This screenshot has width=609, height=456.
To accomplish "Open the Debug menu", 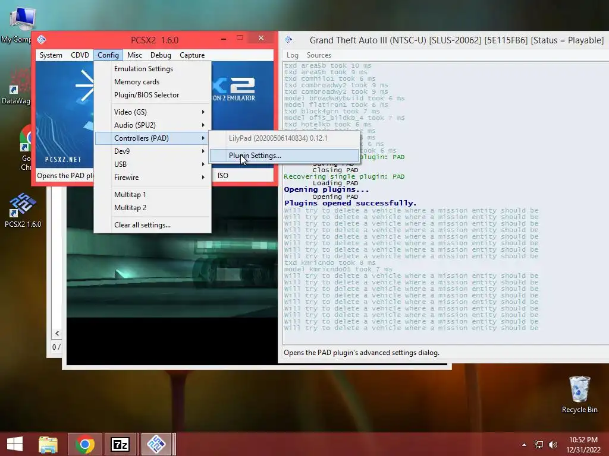I will coord(161,55).
